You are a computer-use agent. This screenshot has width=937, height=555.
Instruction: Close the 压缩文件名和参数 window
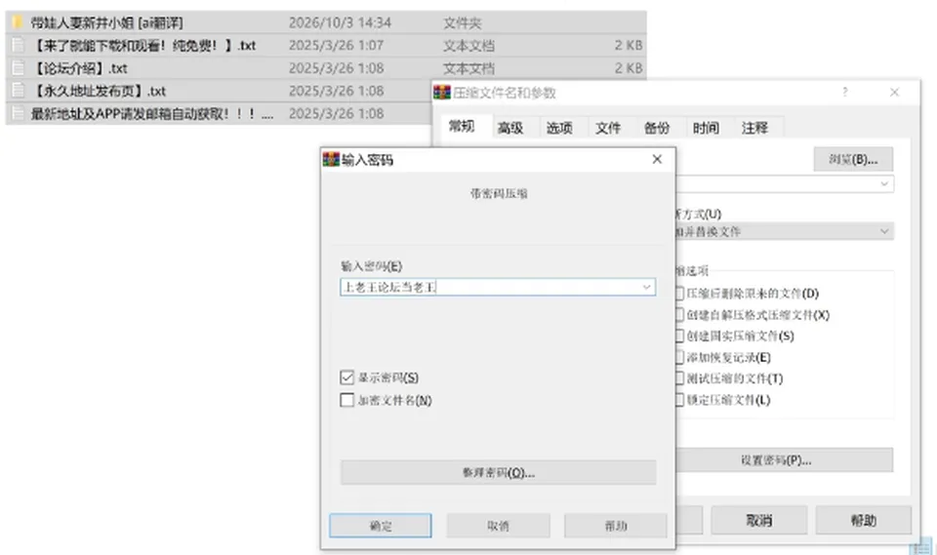coord(895,92)
